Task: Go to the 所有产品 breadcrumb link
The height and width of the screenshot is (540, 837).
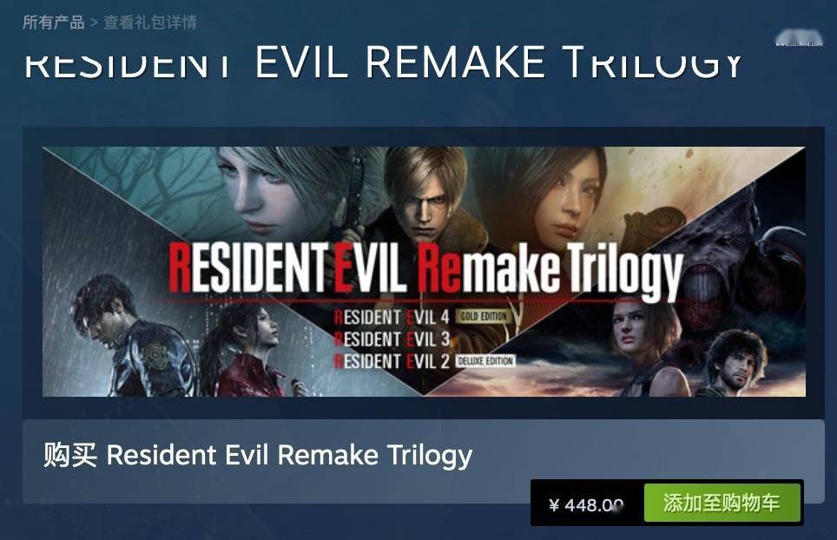Action: pos(53,23)
